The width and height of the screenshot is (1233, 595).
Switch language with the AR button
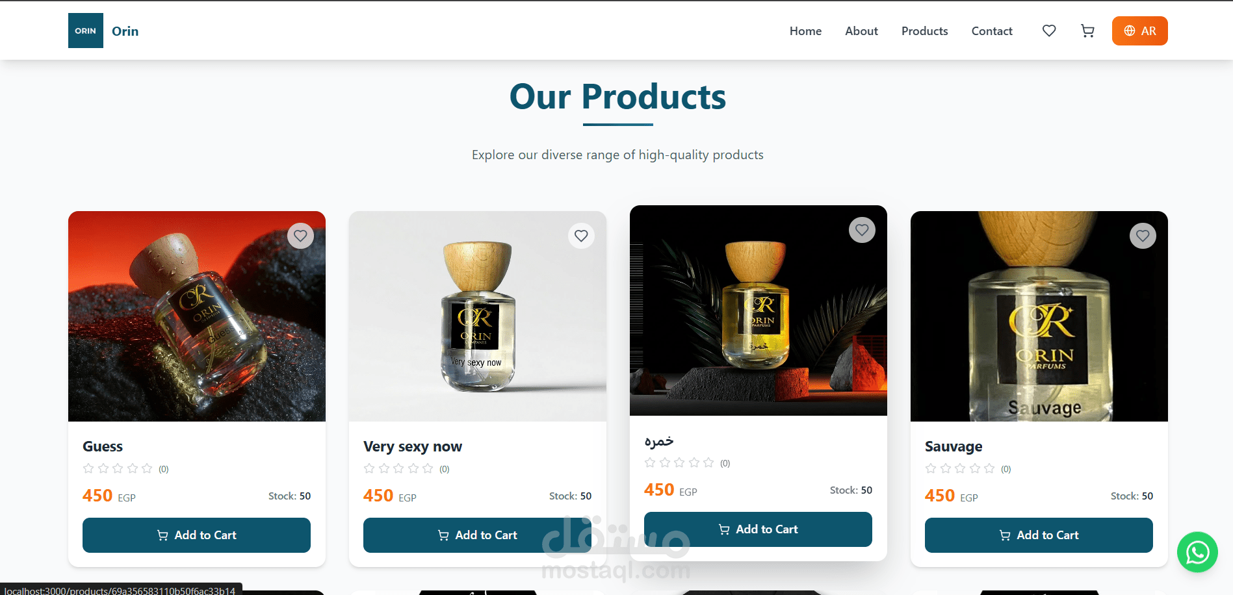(1139, 31)
